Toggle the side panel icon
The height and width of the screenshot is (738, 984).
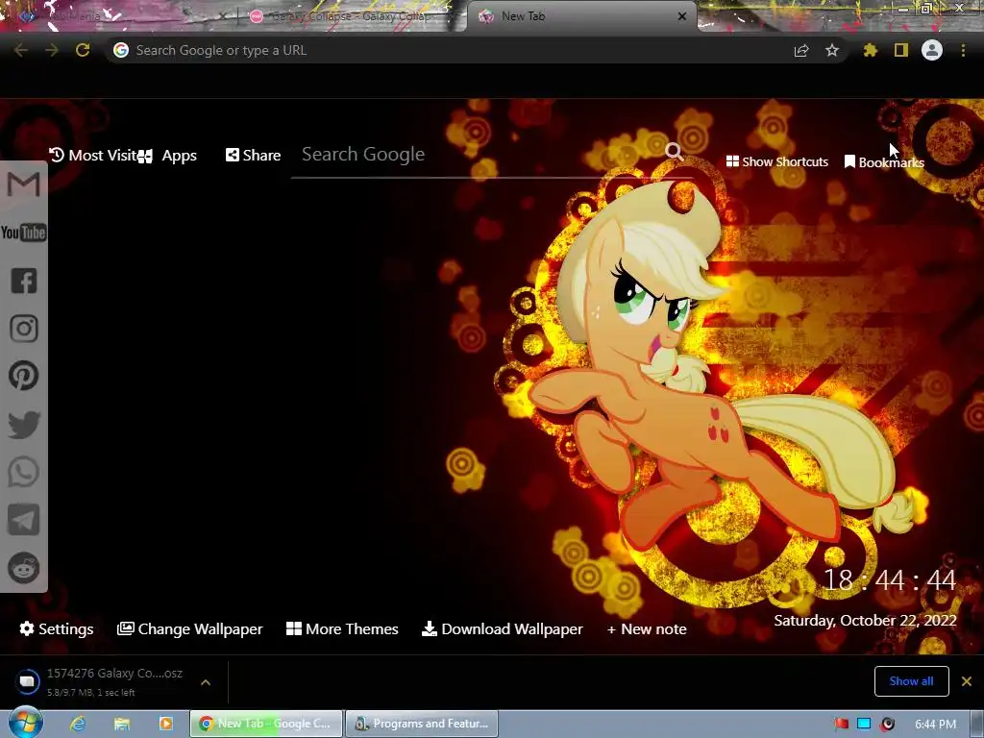tap(901, 50)
